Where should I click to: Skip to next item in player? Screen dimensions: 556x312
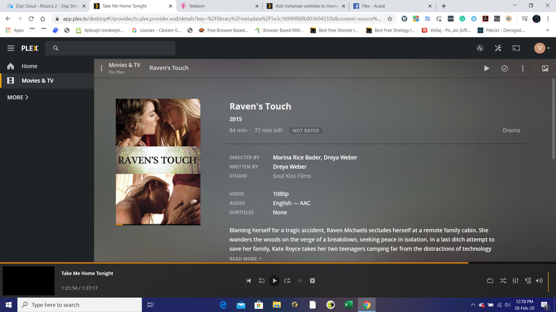[300, 281]
